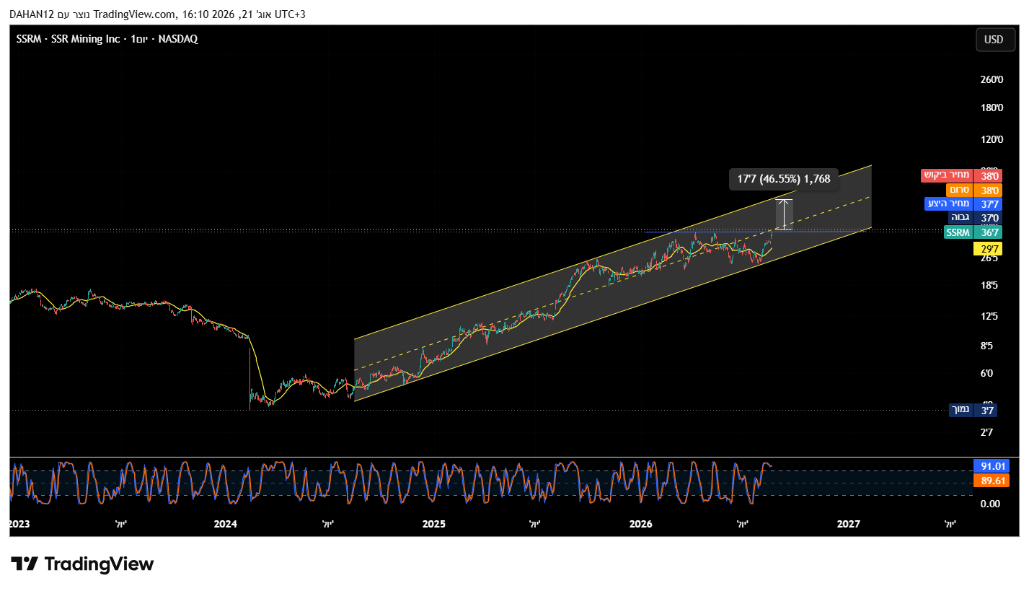Click the TradingView logo icon at the bottom
The height and width of the screenshot is (591, 1029).
24,564
